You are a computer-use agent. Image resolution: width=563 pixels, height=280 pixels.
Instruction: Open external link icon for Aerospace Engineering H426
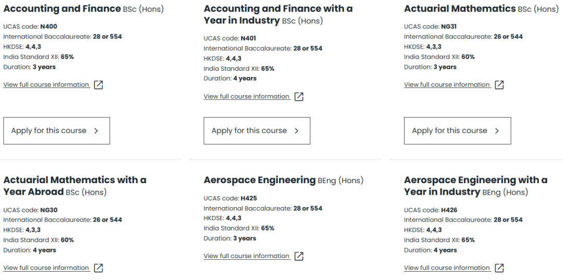click(499, 268)
